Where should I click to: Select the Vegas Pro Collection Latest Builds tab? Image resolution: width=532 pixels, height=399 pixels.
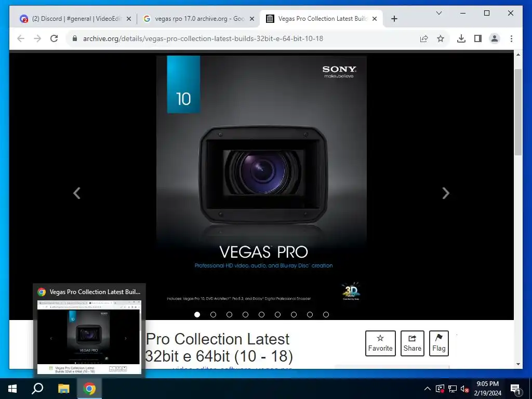coord(321,19)
